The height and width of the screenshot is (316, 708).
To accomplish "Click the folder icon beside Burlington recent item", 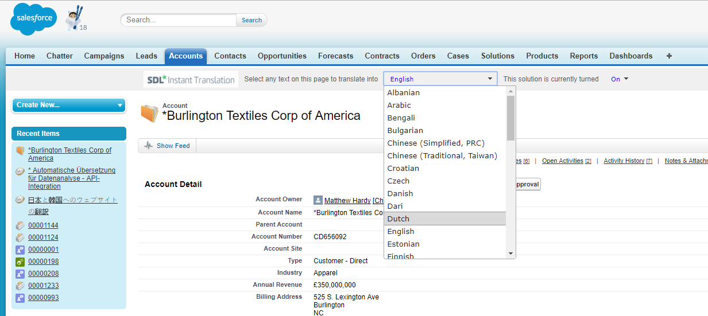I will pyautogui.click(x=20, y=150).
